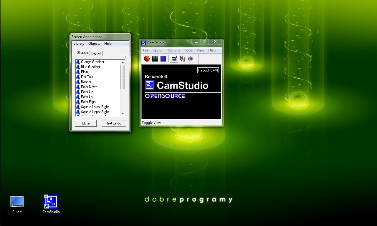Open the Screen Annotations Help menu
The height and width of the screenshot is (226, 377).
coord(108,44)
